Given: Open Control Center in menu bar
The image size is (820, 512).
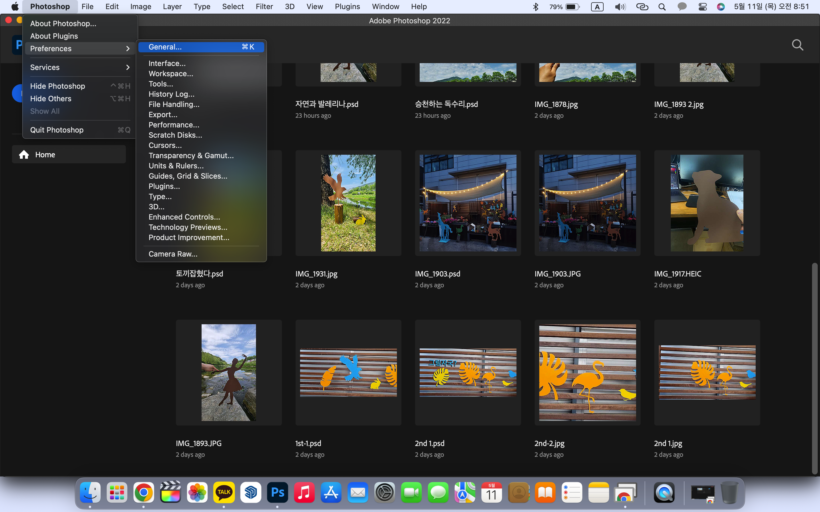Looking at the screenshot, I should click(702, 7).
